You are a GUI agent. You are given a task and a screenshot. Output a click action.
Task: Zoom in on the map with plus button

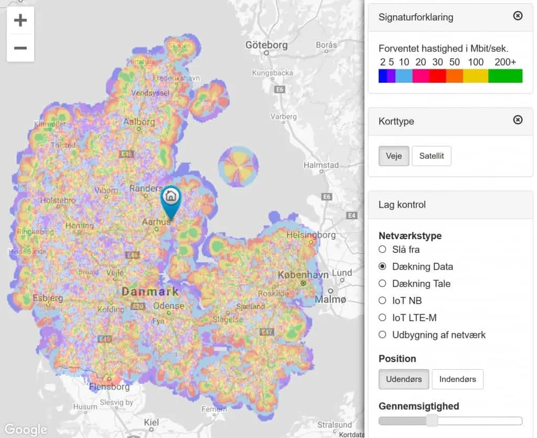[x=20, y=21]
